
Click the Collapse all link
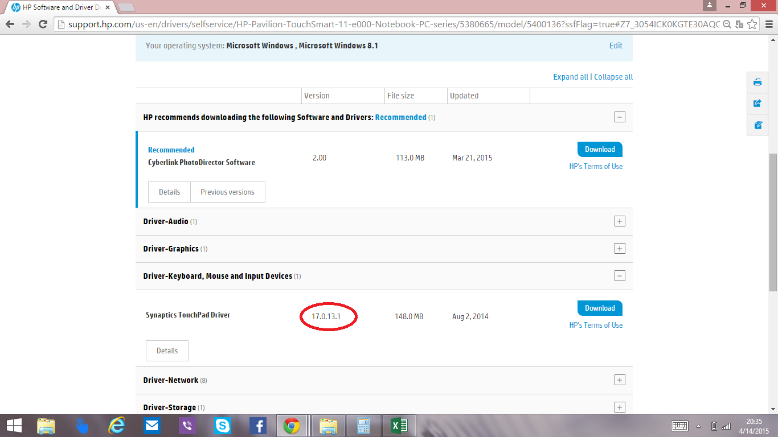pos(613,77)
